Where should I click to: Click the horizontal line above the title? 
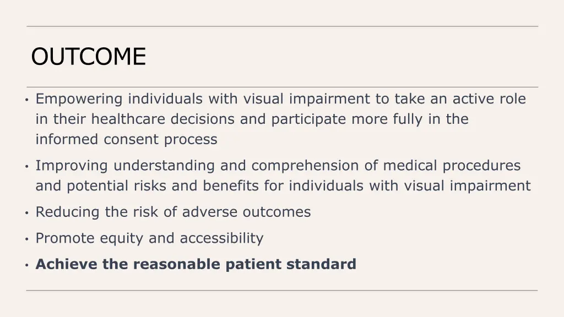pyautogui.click(x=283, y=26)
